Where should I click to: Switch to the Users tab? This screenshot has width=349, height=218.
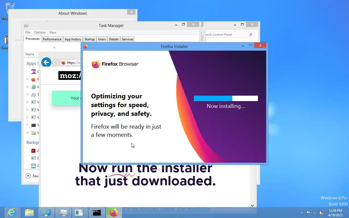click(x=102, y=39)
